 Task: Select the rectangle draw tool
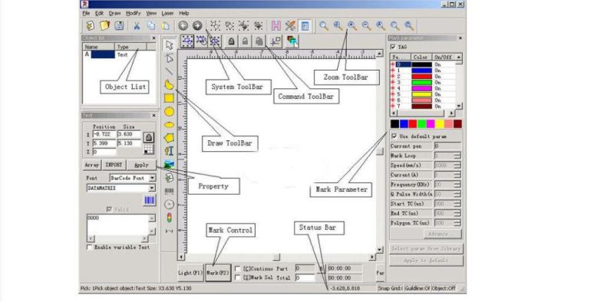click(169, 98)
